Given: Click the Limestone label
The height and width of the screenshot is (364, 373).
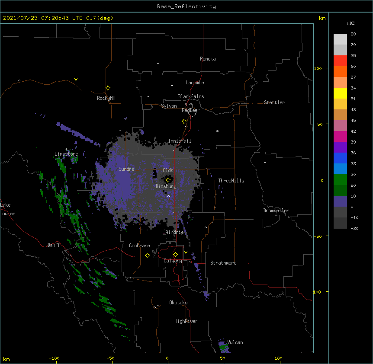Looking at the screenshot, I should click(66, 154).
